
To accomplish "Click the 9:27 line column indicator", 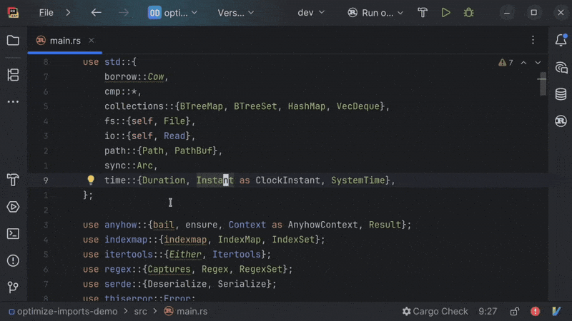I will pyautogui.click(x=488, y=311).
